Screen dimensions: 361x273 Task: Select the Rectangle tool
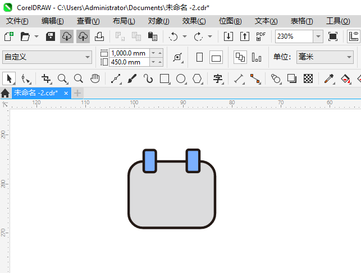[x=164, y=78]
